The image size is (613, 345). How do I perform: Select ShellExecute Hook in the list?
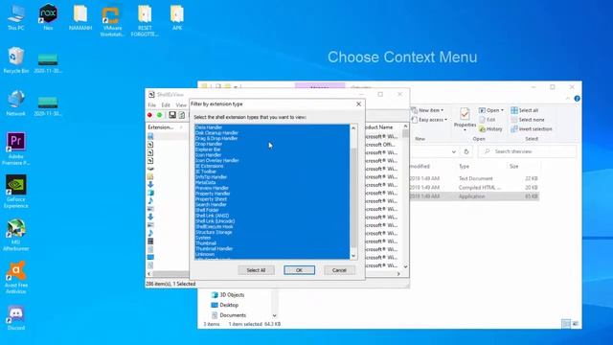point(272,226)
